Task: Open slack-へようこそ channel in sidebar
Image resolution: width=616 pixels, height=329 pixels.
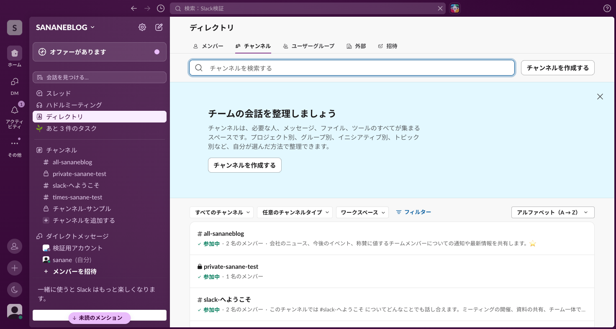Action: (100, 185)
